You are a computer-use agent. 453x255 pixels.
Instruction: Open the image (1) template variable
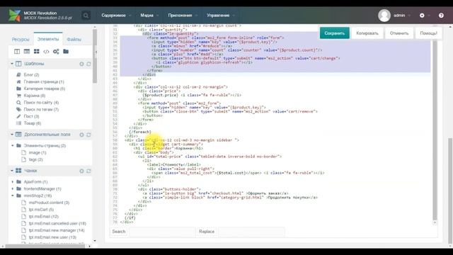click(38, 152)
